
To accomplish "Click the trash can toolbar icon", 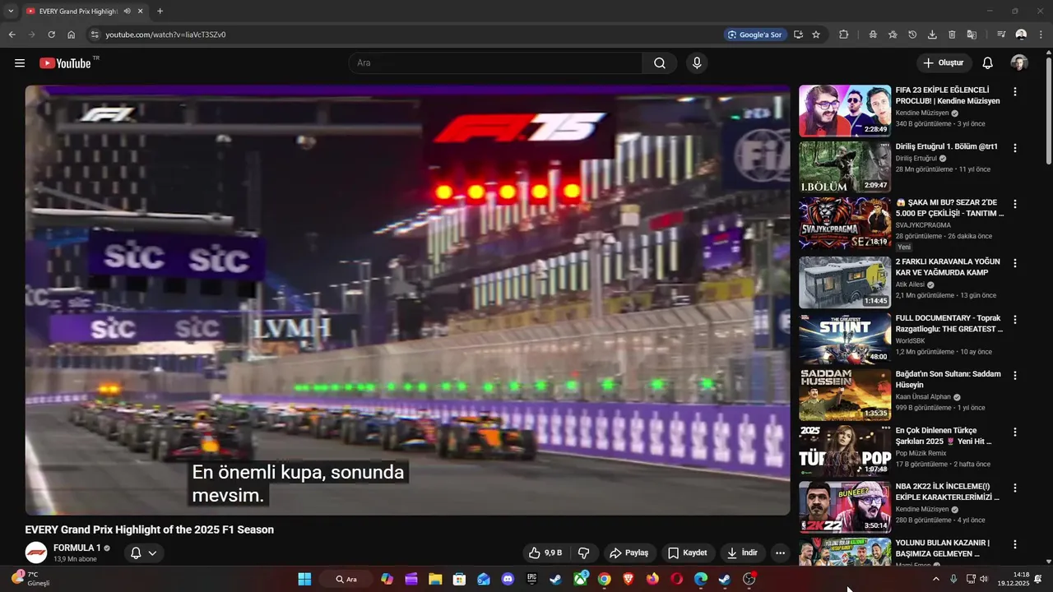I will click(x=952, y=35).
